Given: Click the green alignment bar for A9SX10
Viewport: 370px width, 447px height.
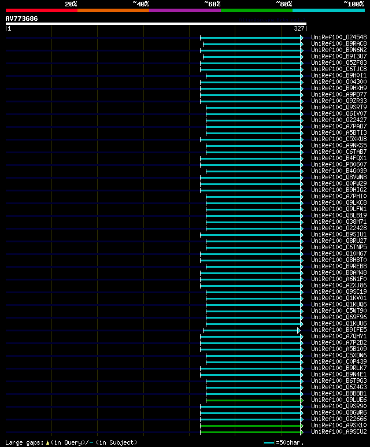Looking at the screenshot, I should coord(251,426).
